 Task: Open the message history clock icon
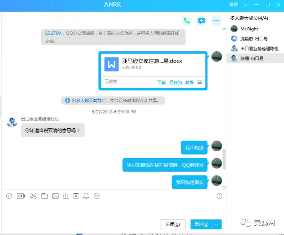(x=219, y=196)
